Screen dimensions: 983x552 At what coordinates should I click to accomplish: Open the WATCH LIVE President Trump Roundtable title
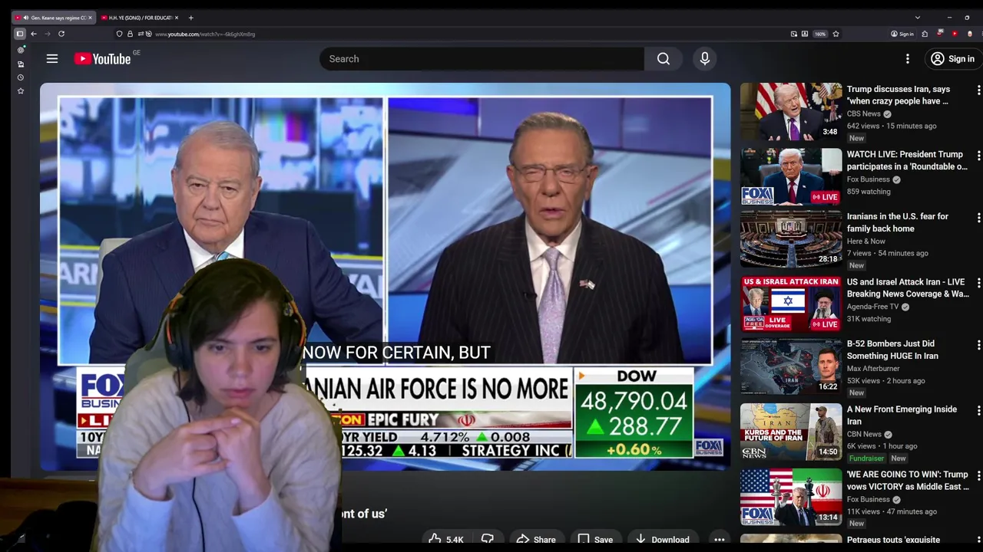pyautogui.click(x=907, y=160)
